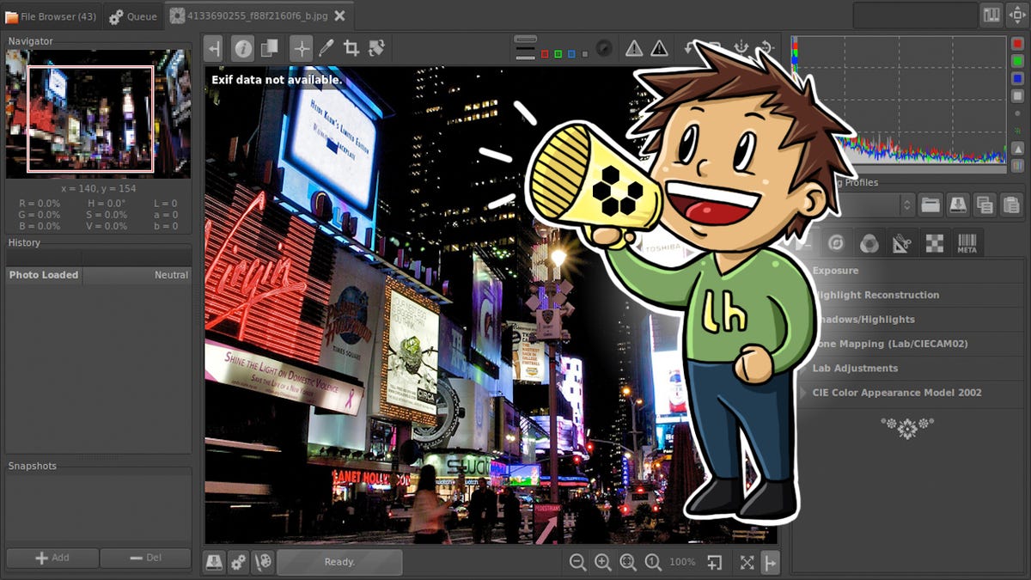
Task: Fit image to screen magnifier icon
Action: (628, 562)
